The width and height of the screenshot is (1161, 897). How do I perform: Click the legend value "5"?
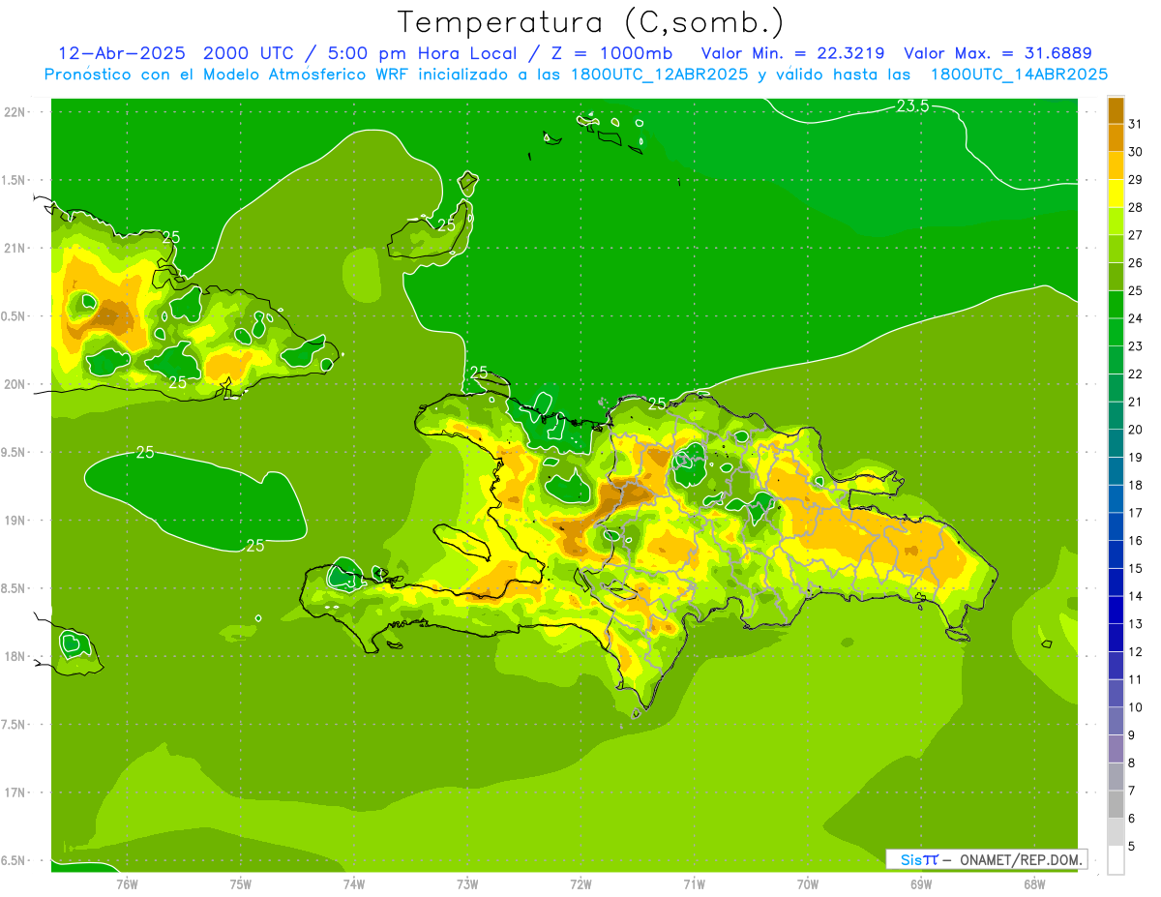coord(1132,846)
